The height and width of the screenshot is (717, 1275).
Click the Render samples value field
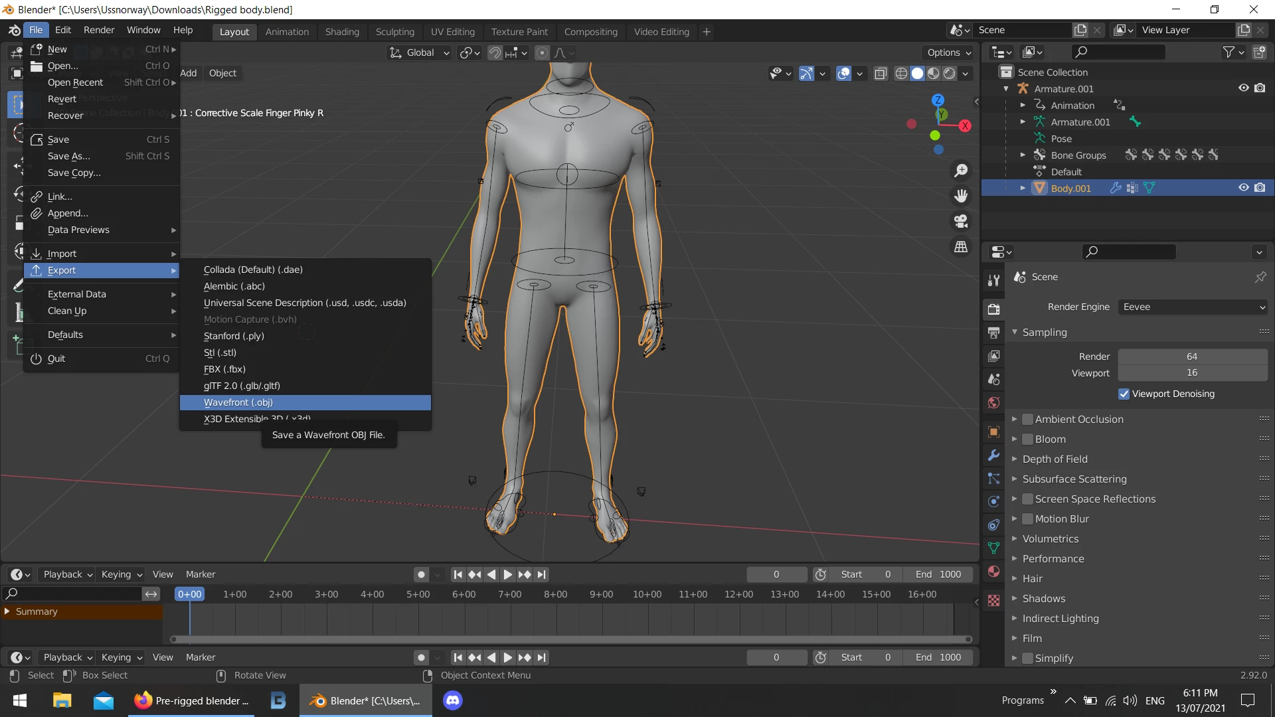tap(1192, 357)
